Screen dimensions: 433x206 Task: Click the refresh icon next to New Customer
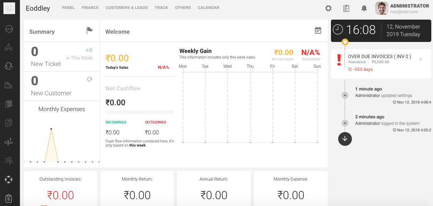pos(89,79)
